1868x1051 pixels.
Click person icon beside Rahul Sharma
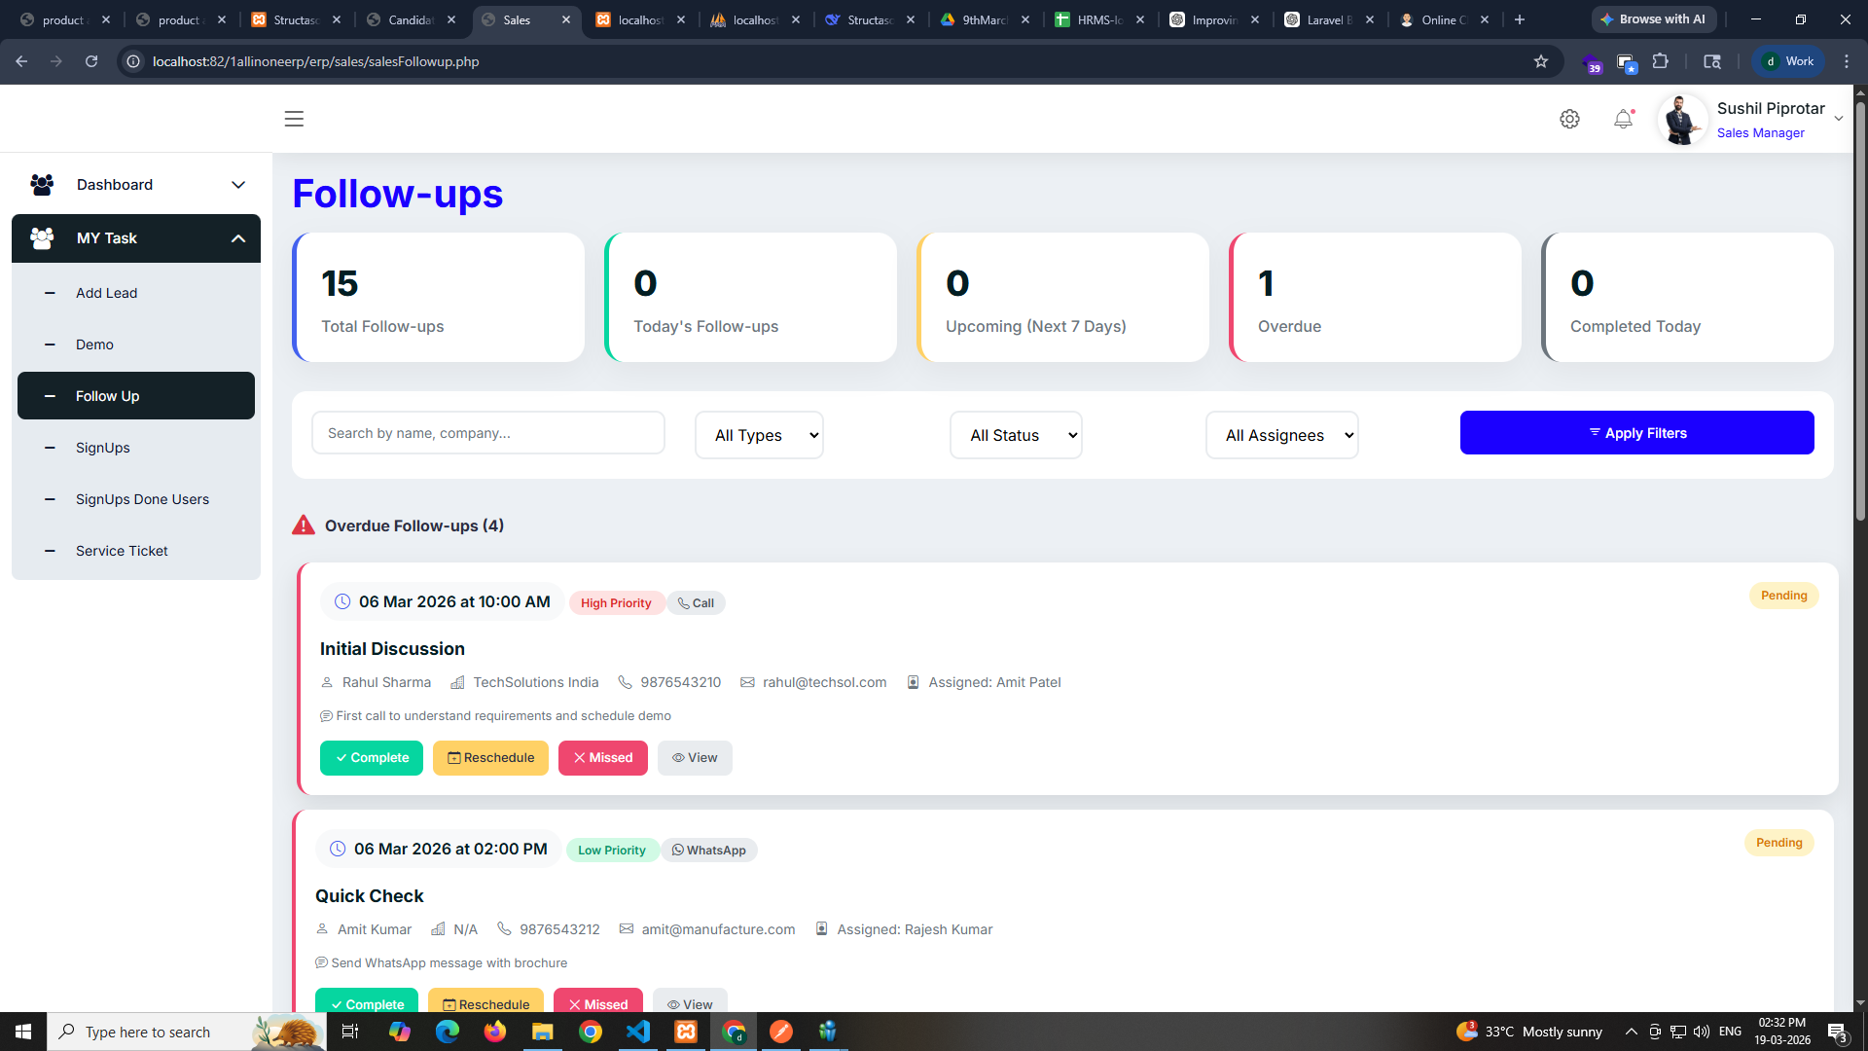tap(327, 683)
